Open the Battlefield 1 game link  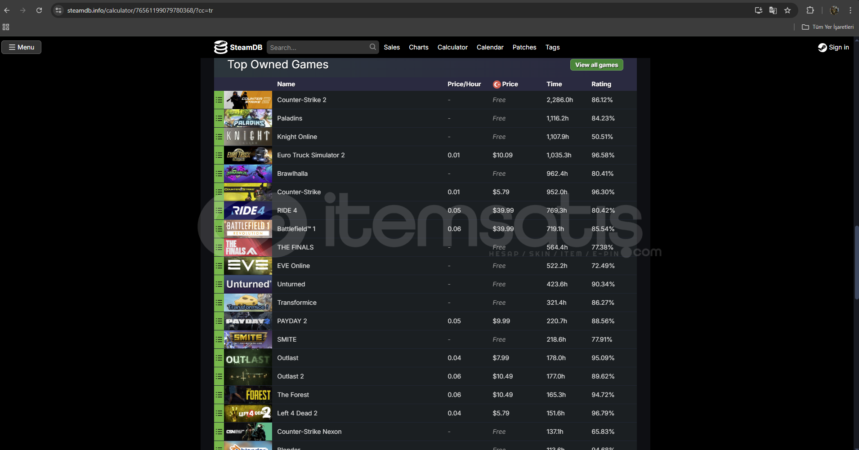296,229
